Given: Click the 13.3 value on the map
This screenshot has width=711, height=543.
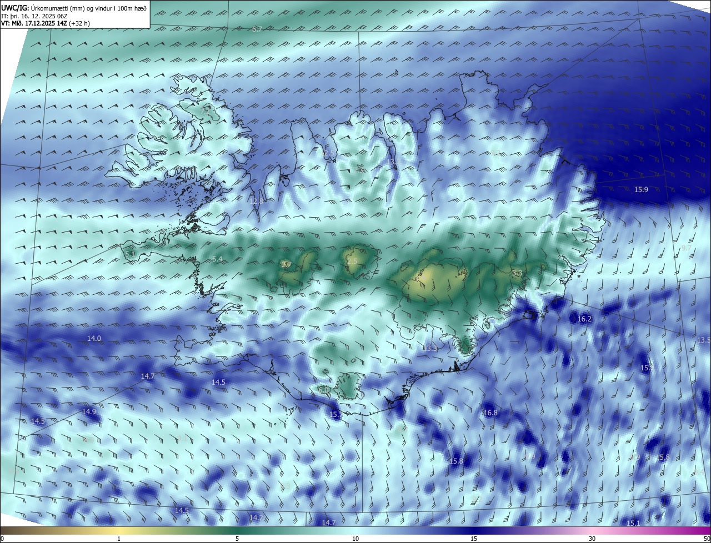Looking at the screenshot, I should [x=430, y=348].
